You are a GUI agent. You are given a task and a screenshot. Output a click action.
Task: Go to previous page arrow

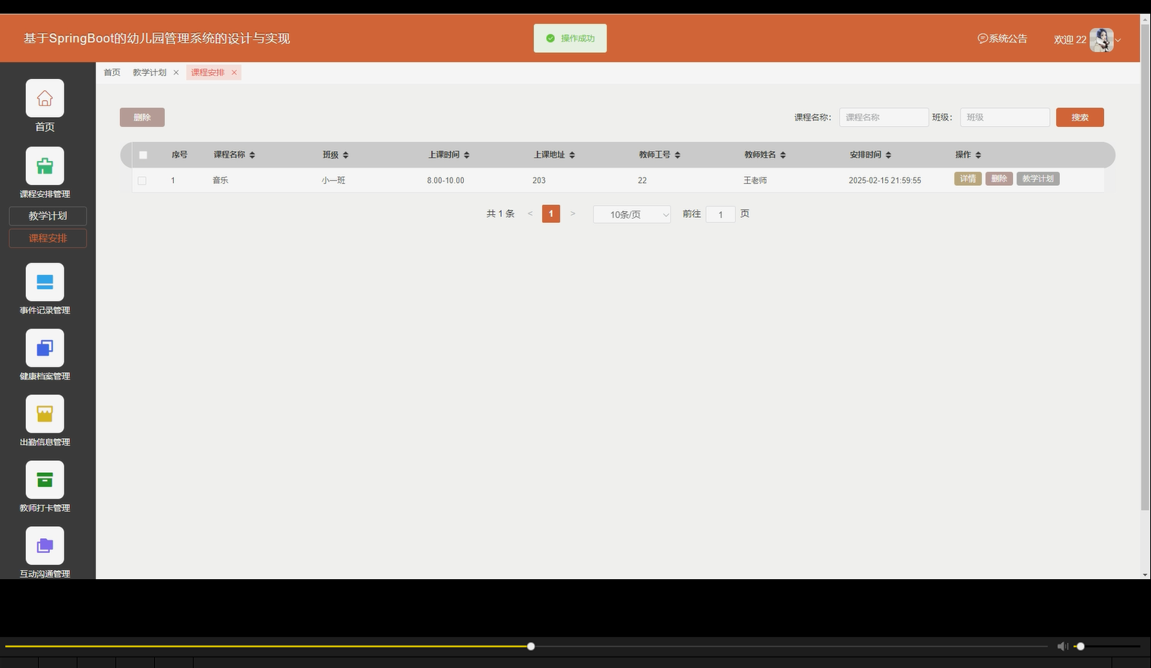tap(530, 214)
